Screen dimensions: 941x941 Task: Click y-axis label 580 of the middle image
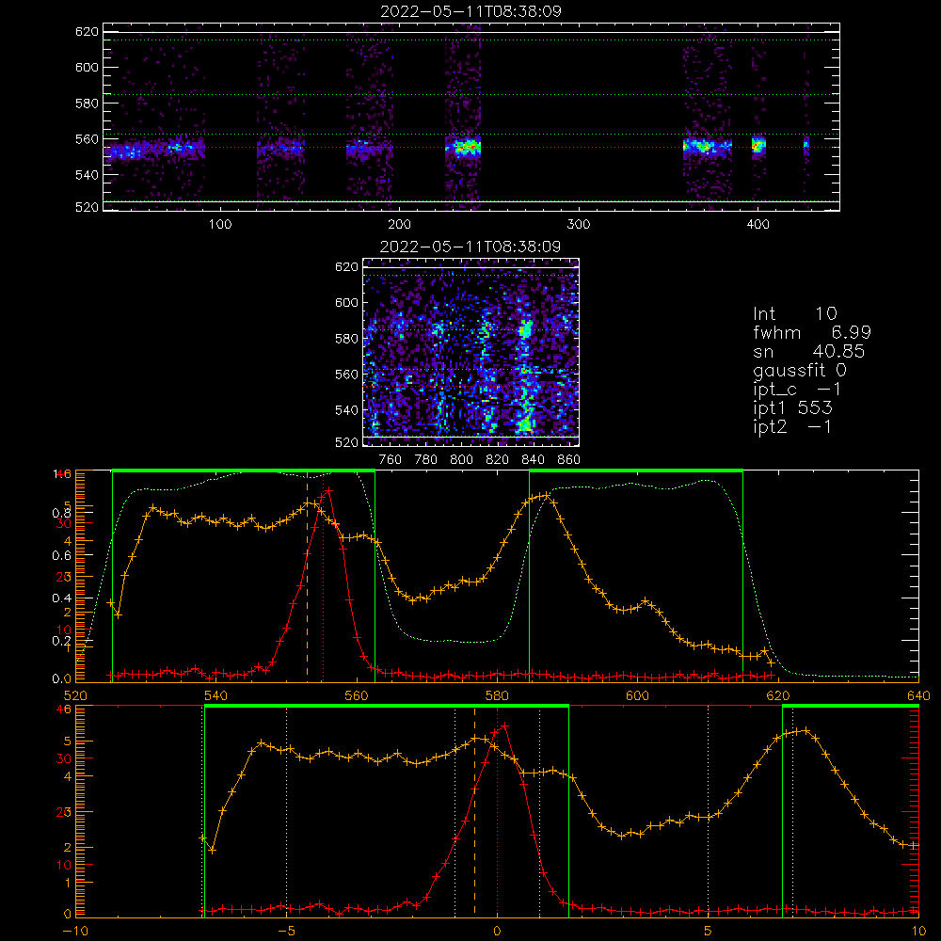346,339
